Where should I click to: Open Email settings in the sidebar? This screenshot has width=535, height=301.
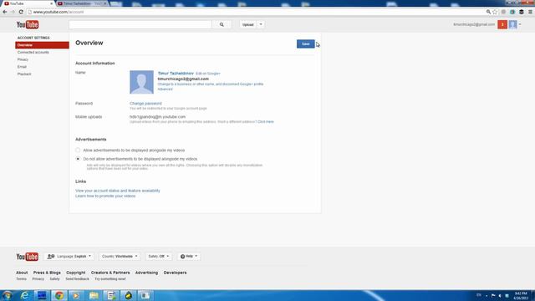(x=22, y=67)
